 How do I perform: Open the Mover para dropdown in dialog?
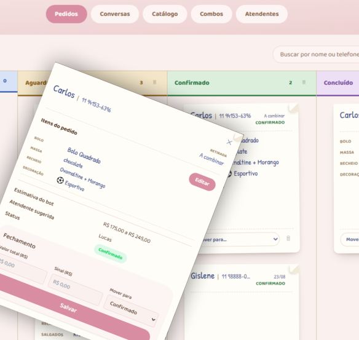pos(131,311)
